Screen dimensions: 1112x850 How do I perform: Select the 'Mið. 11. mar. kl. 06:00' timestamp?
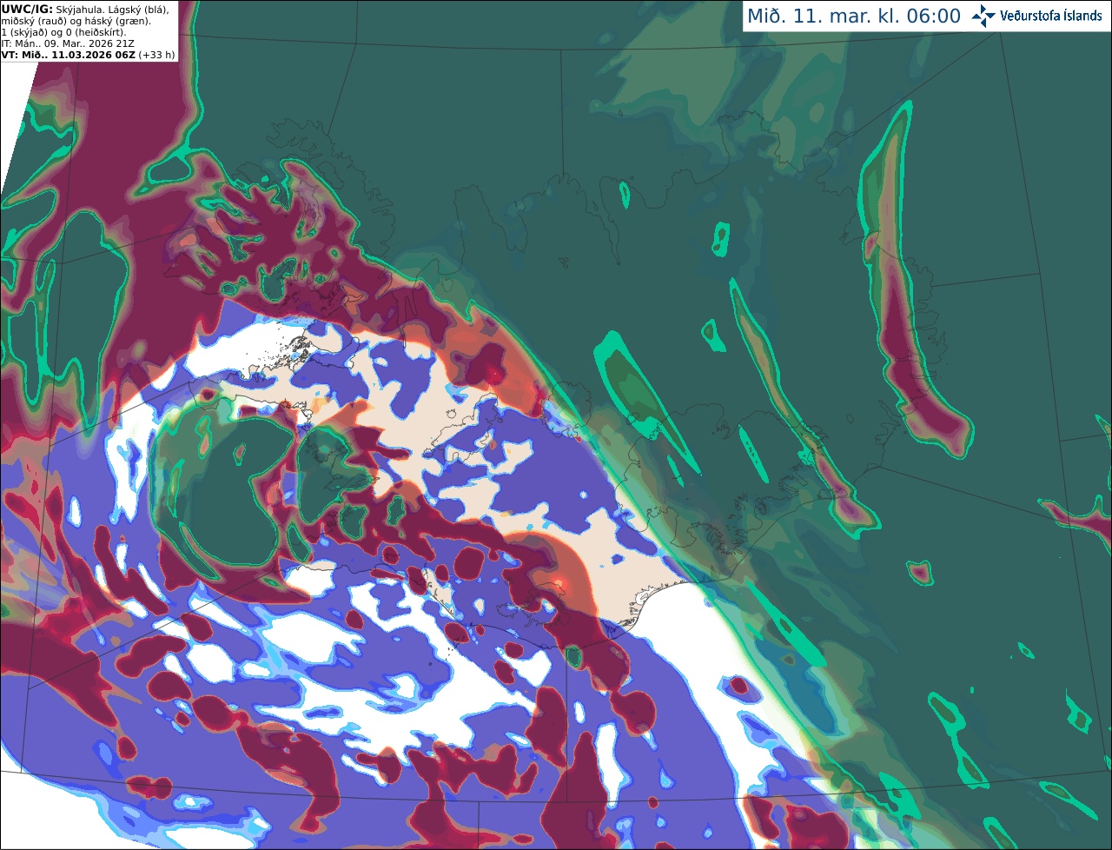coord(854,17)
